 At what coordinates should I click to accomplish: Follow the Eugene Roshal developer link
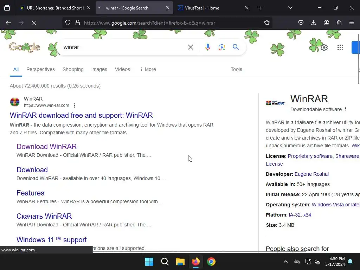(311, 174)
